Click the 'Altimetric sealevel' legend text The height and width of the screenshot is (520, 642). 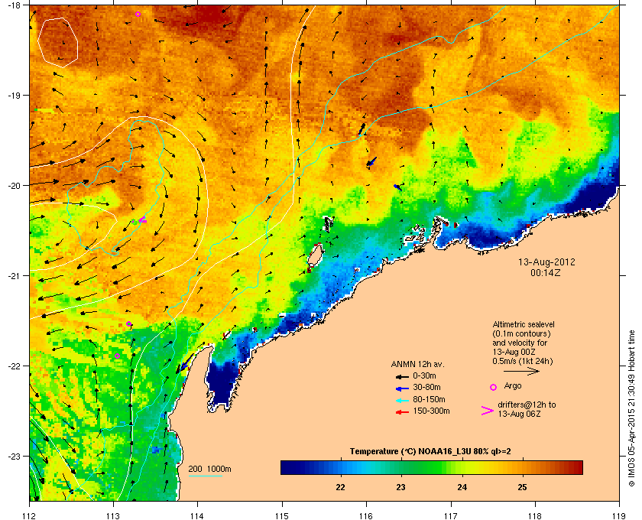(524, 324)
